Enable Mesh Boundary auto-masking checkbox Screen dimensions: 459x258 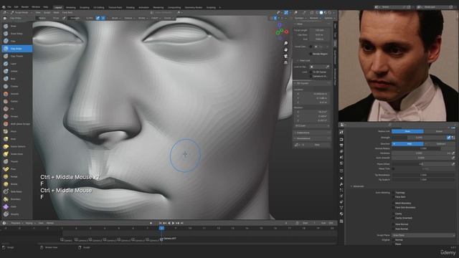point(393,203)
